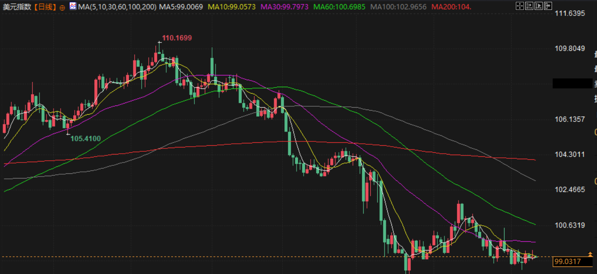Select the MA100 gray value label
The width and height of the screenshot is (597, 274).
pyautogui.click(x=398, y=7)
